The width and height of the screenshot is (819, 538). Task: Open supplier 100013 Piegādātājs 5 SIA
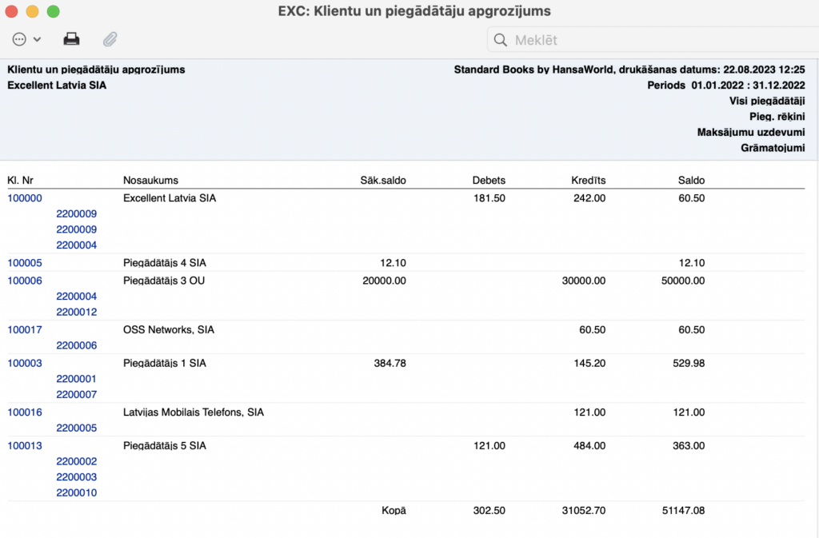tap(25, 446)
